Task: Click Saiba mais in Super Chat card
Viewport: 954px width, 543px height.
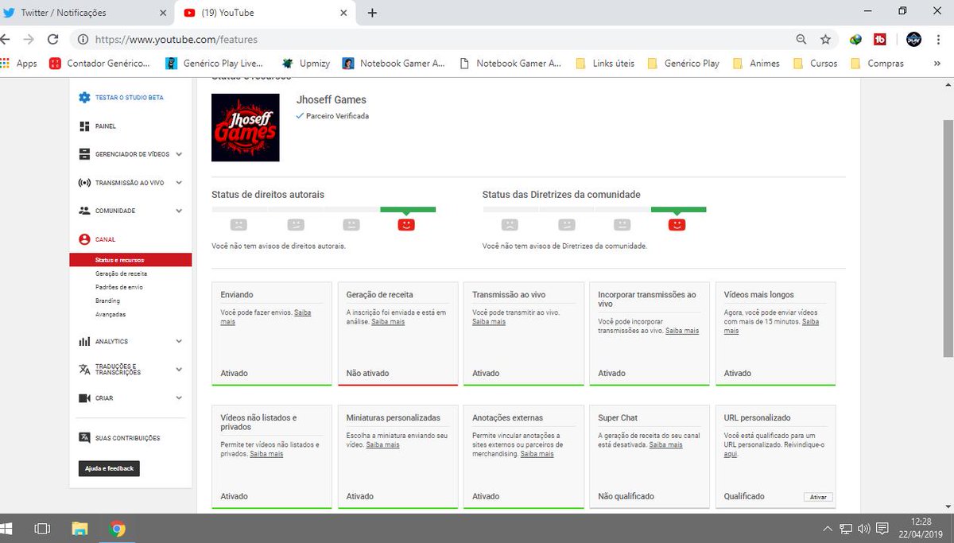Action: [x=665, y=445]
